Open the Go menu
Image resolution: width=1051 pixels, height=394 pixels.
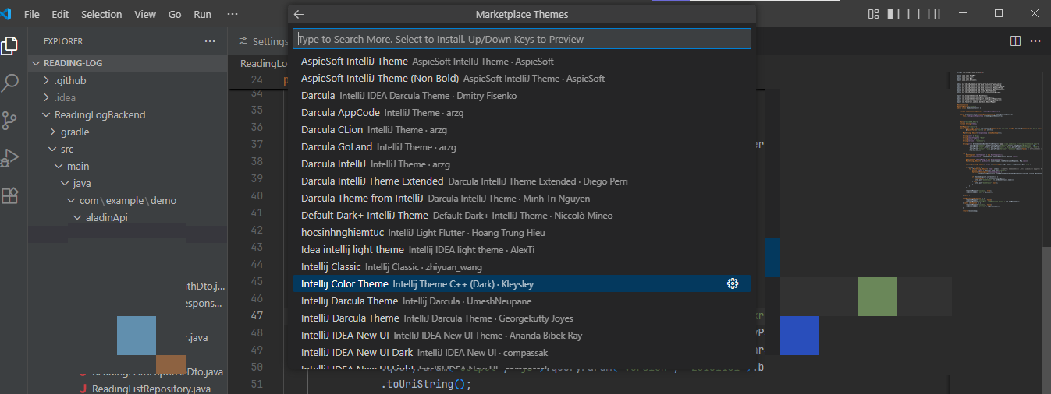(175, 14)
